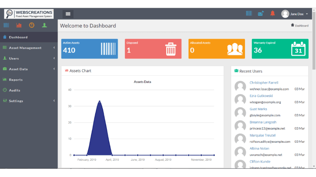The width and height of the screenshot is (316, 177).
Task: Click the Dashboard breadcrumb link
Action: click(301, 25)
